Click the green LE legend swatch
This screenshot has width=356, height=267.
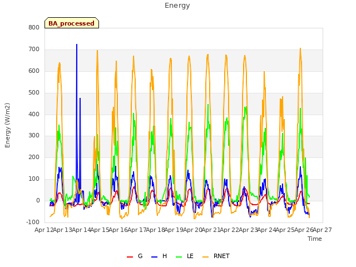pyautogui.click(x=179, y=257)
